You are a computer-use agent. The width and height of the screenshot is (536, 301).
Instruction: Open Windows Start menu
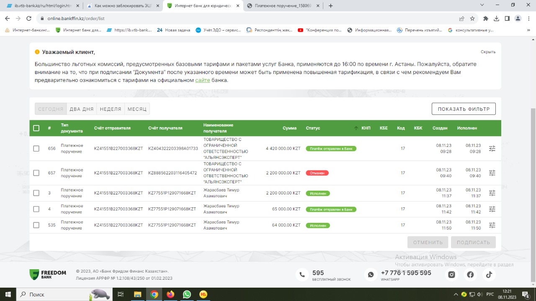pos(8,294)
